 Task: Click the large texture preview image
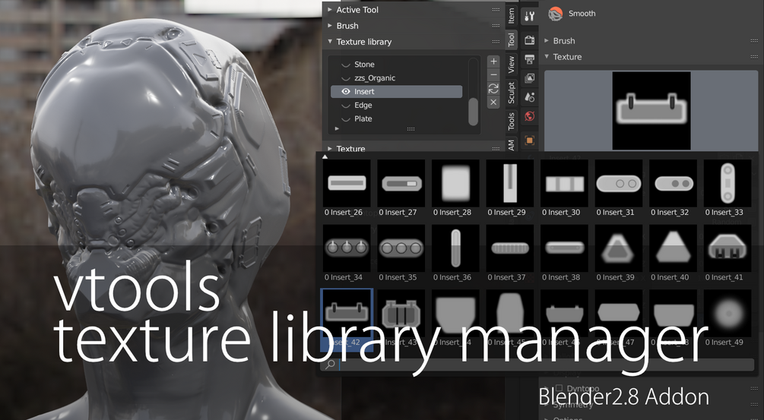coord(651,110)
